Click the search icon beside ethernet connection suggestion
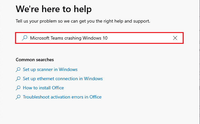 coord(18,79)
